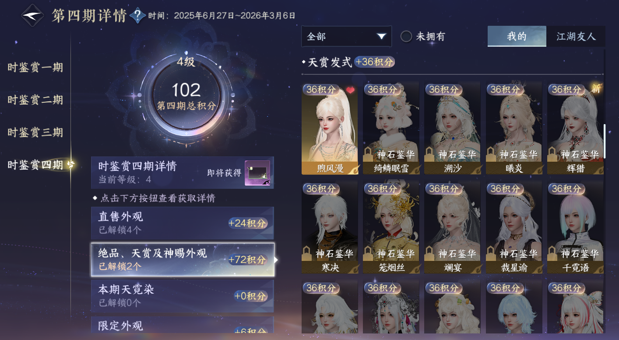
Task: Expand 本期天霓染 details row
Action: coord(183,296)
